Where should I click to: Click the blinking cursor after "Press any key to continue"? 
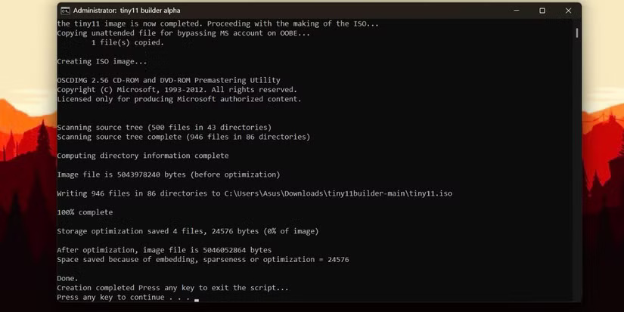click(x=196, y=300)
